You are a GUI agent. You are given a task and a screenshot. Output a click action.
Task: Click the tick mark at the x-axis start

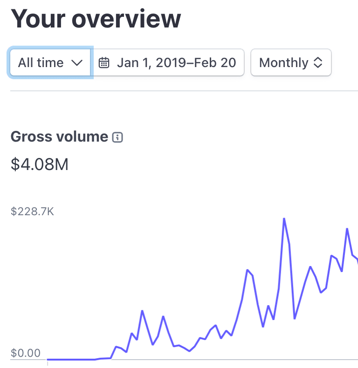point(48,362)
